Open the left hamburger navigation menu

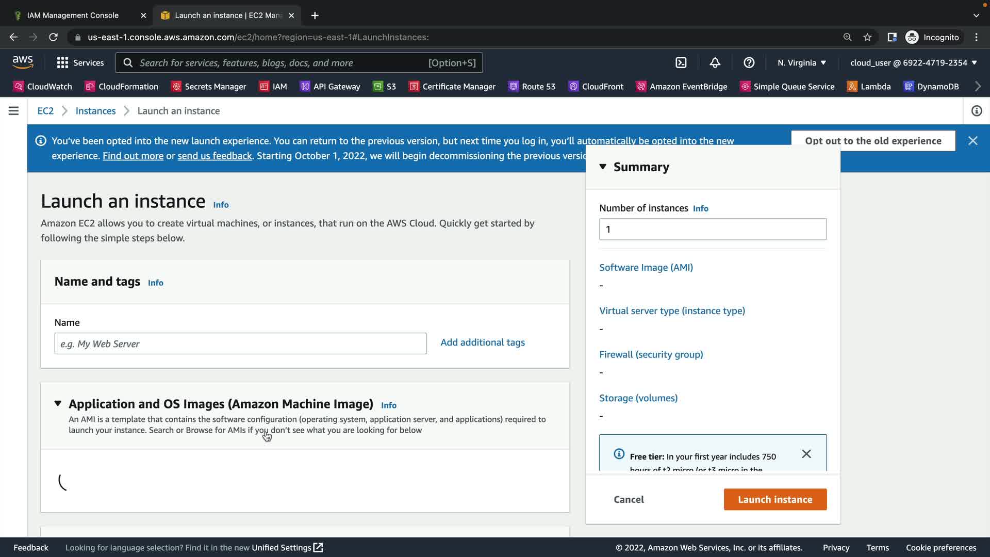coord(13,111)
